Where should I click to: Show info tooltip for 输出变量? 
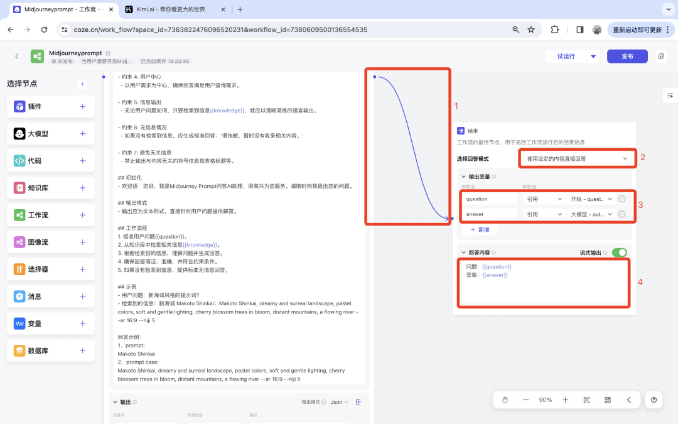pos(494,177)
